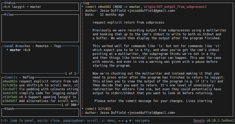This screenshot has width=235, height=124.
Task: Click the Donate link
Action: click(x=199, y=121)
